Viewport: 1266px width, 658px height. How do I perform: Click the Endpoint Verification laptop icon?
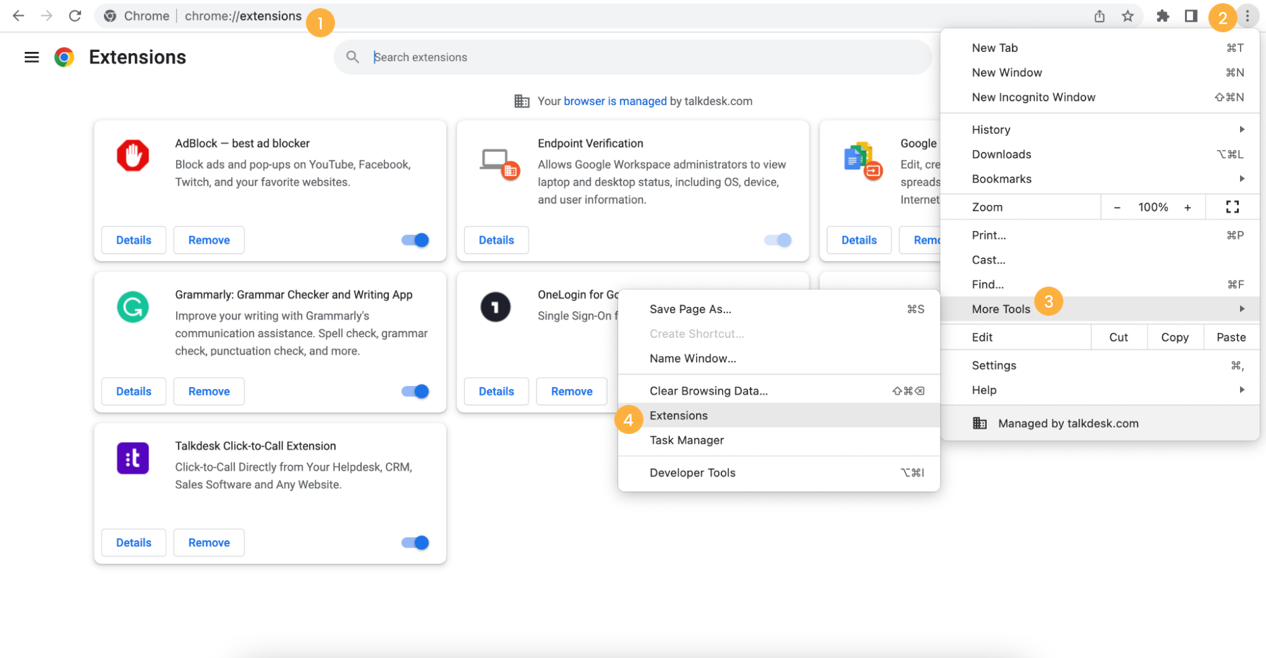pos(499,163)
